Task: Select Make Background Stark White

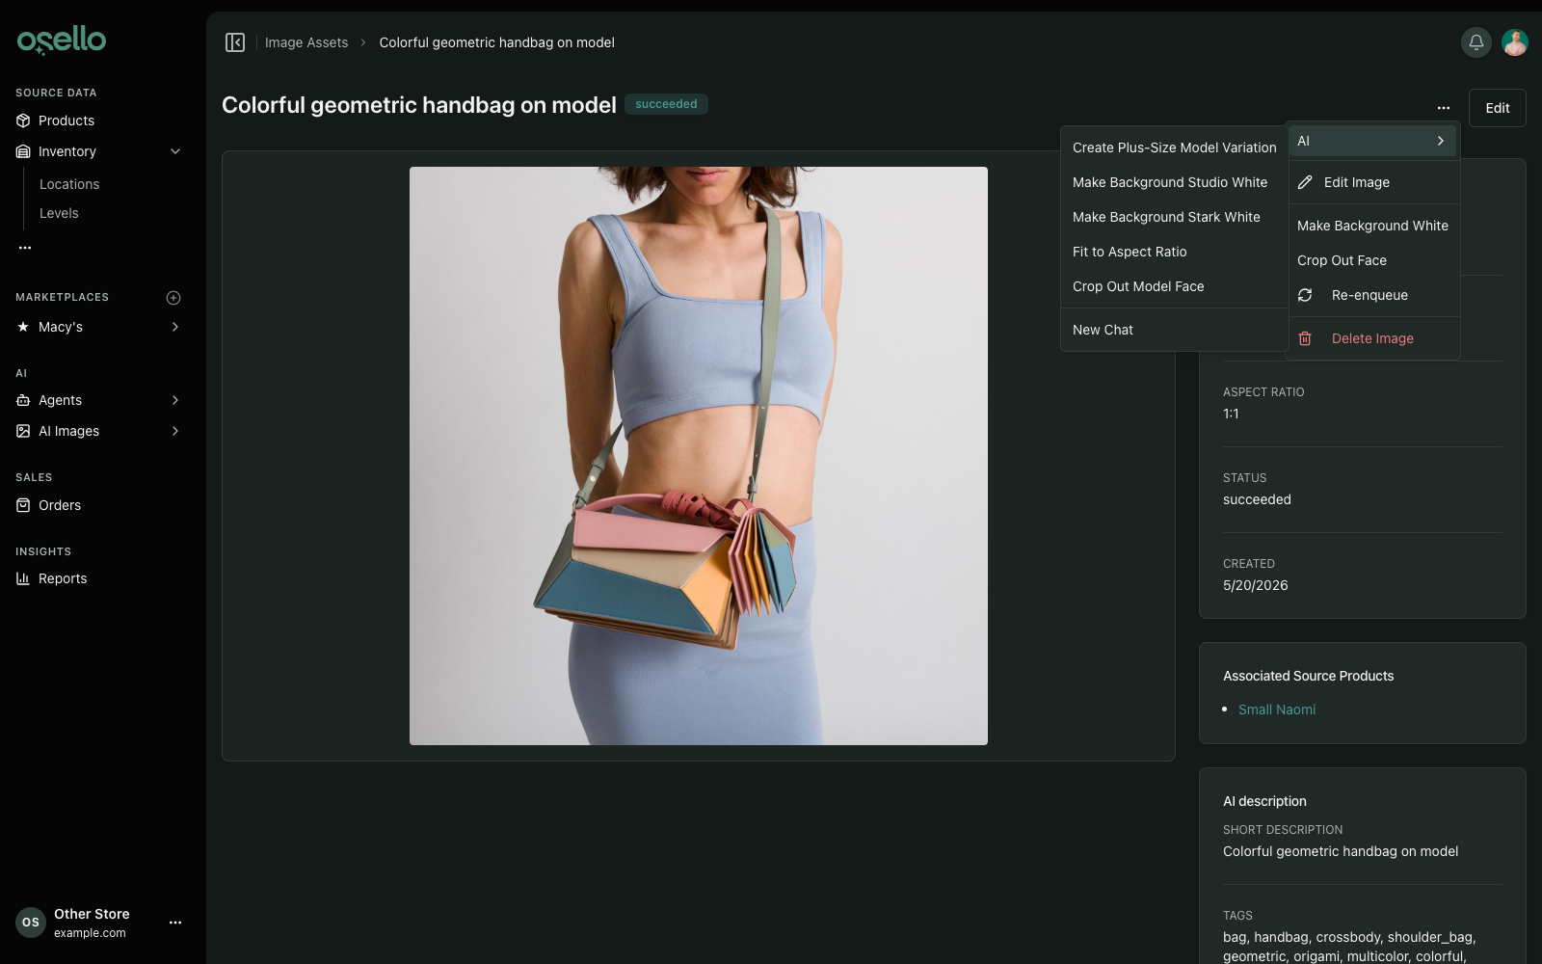Action: click(1174, 217)
